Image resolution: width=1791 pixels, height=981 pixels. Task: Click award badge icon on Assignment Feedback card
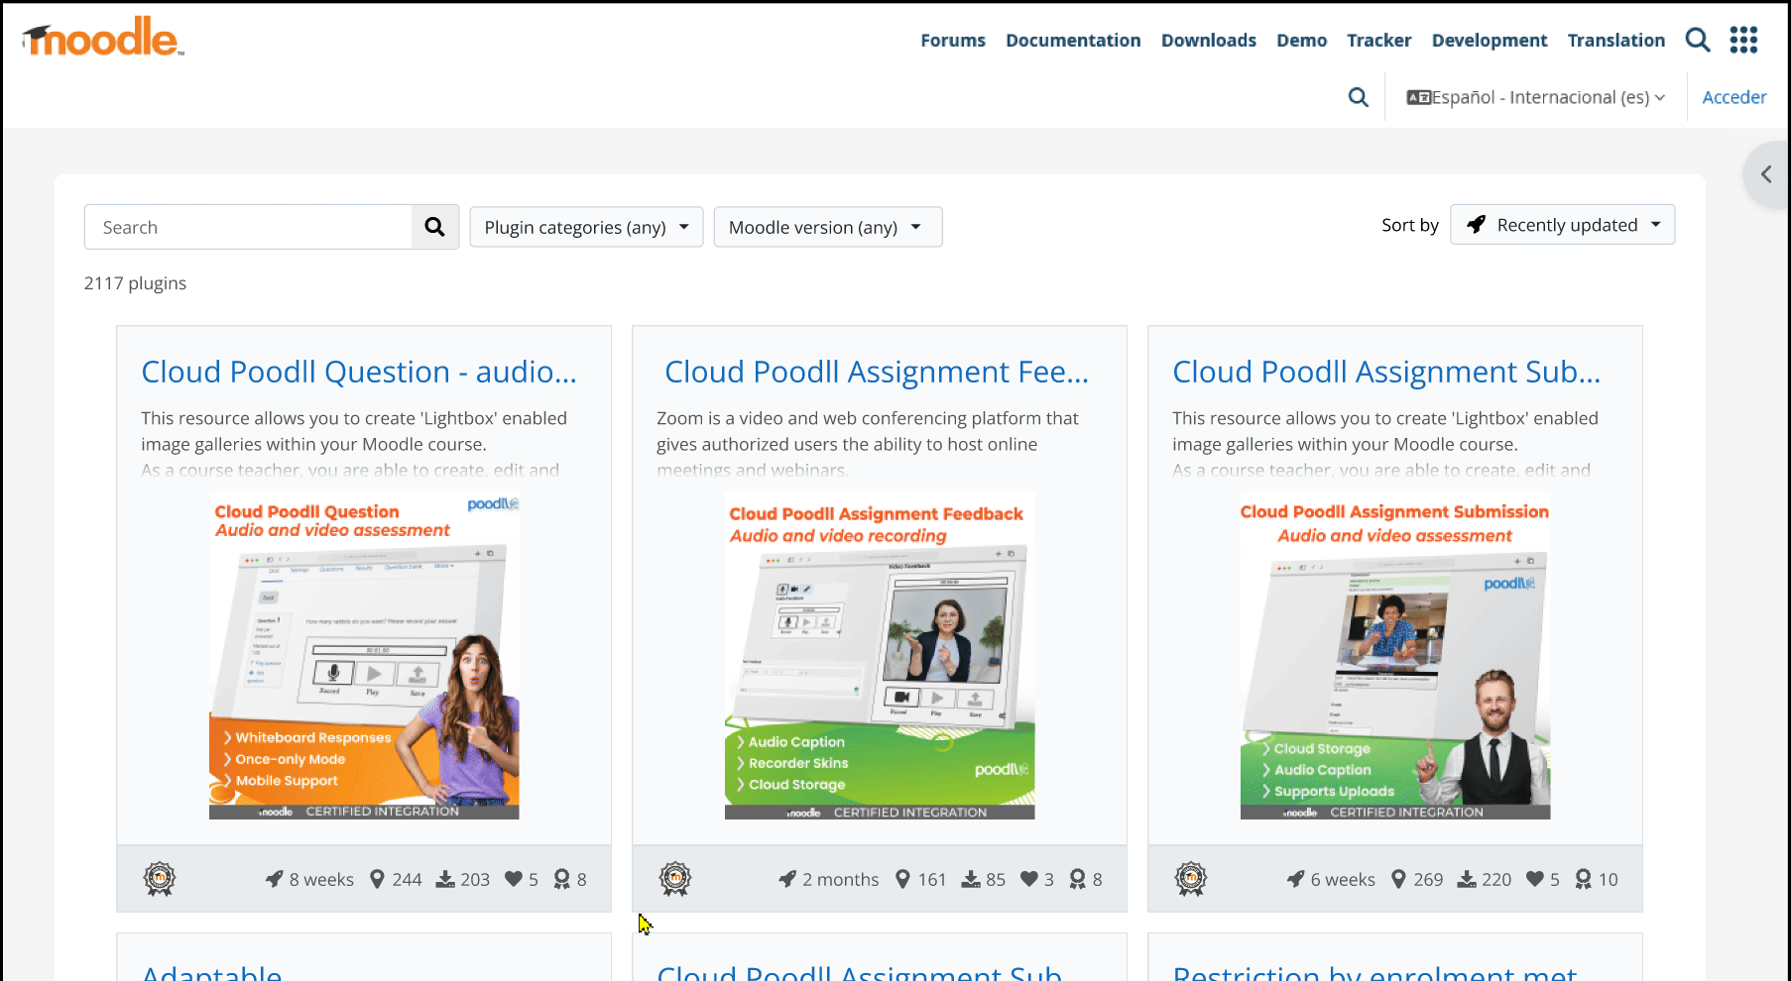tap(675, 879)
